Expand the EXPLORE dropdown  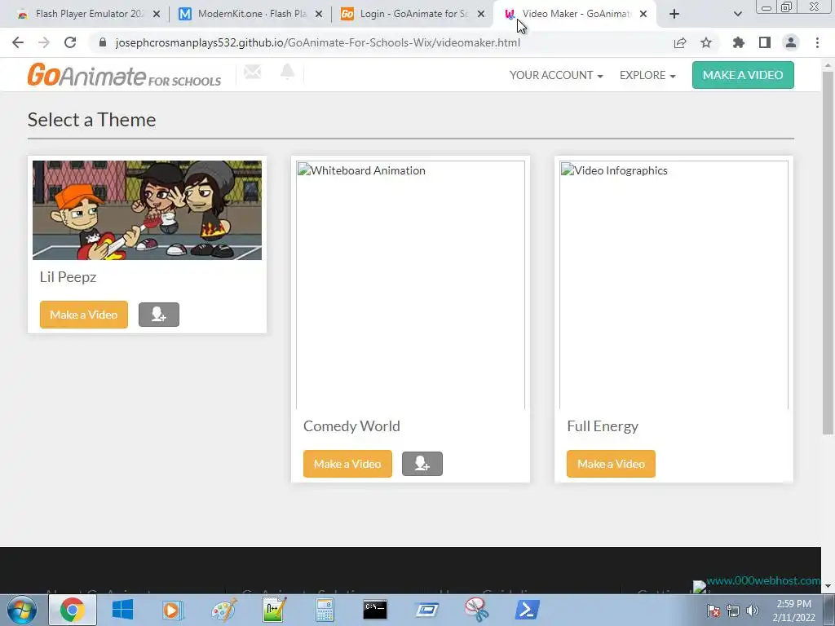click(x=647, y=75)
